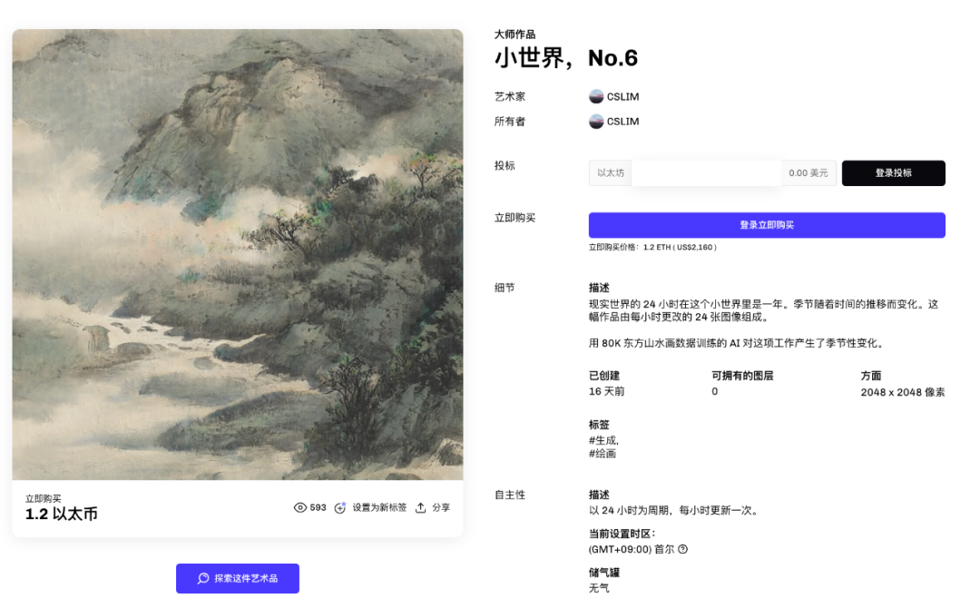Select the #生成 tag
The image size is (980, 608).
pos(603,440)
